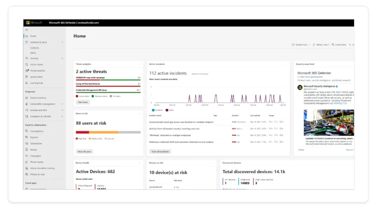Open the msft.it link in tweet
Screen dimensions: 377x209
coord(338,103)
